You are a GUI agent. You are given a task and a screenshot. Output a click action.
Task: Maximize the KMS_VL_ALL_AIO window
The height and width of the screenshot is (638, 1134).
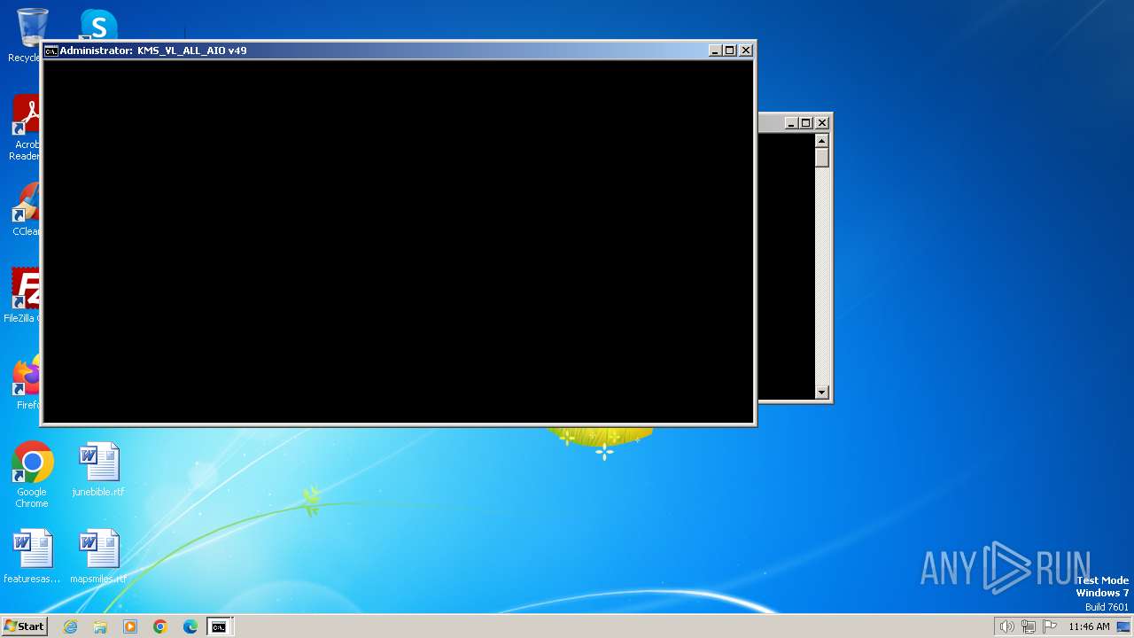pyautogui.click(x=730, y=51)
